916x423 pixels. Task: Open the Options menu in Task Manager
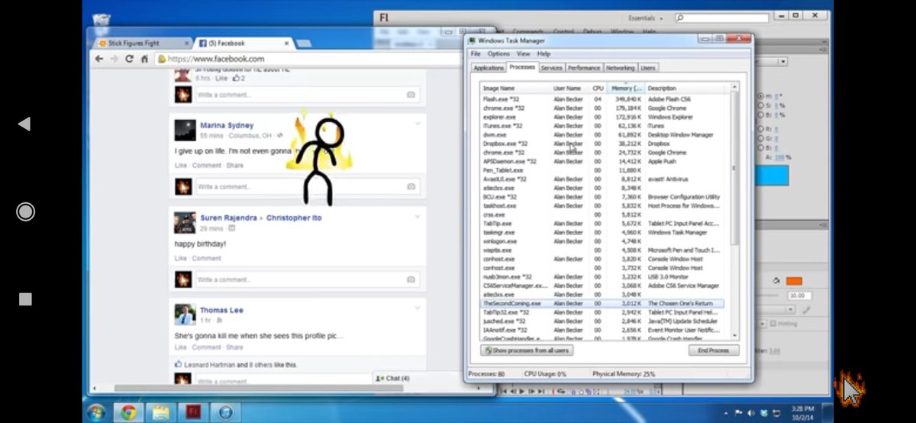pyautogui.click(x=498, y=54)
